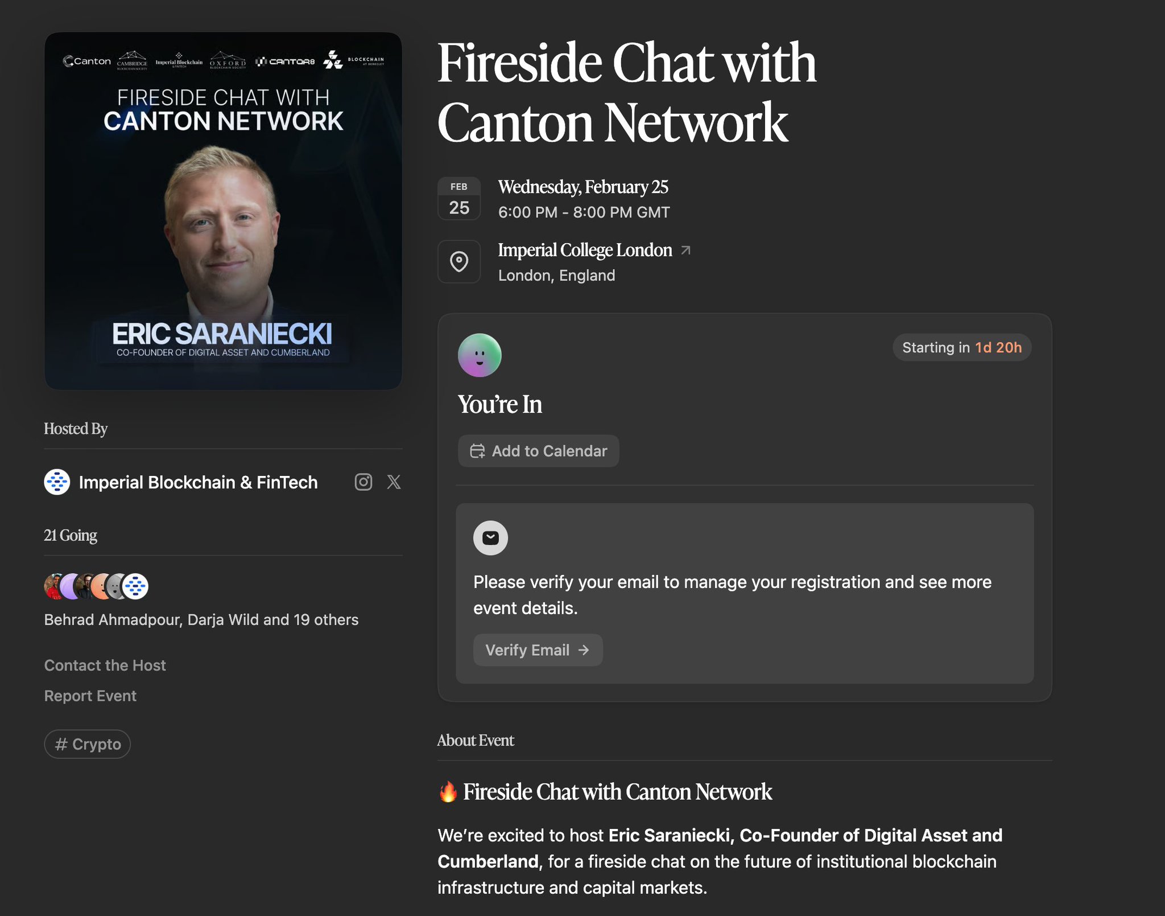Click Add to Calendar button
This screenshot has width=1165, height=916.
538,451
